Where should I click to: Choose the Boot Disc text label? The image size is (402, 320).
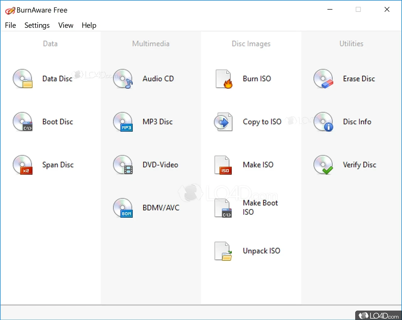click(x=58, y=122)
